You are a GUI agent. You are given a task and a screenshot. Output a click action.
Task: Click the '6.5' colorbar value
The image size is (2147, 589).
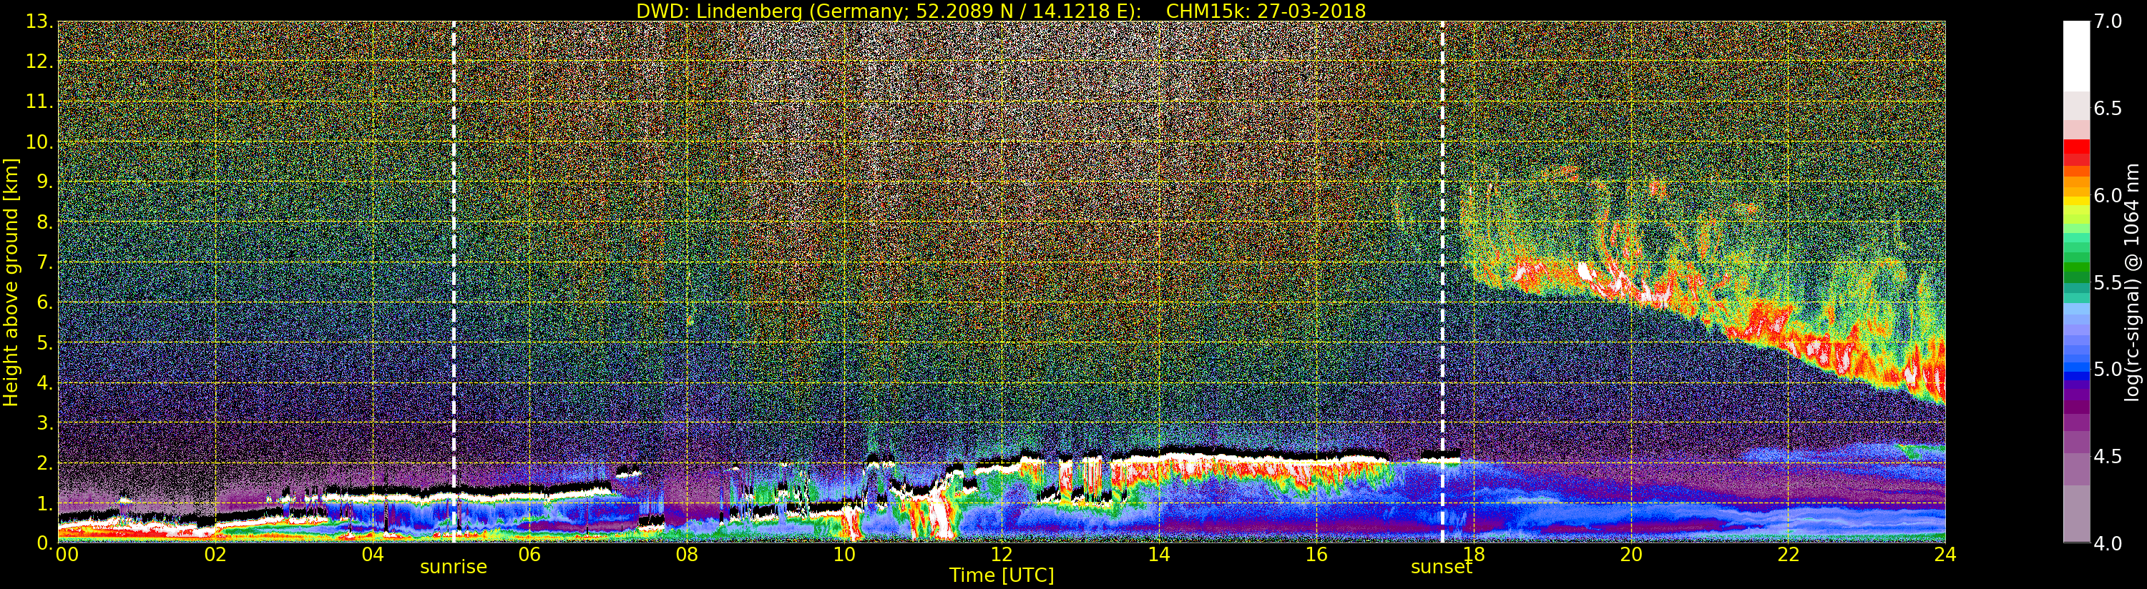2108,109
